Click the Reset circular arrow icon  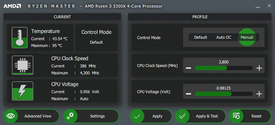click(236, 116)
